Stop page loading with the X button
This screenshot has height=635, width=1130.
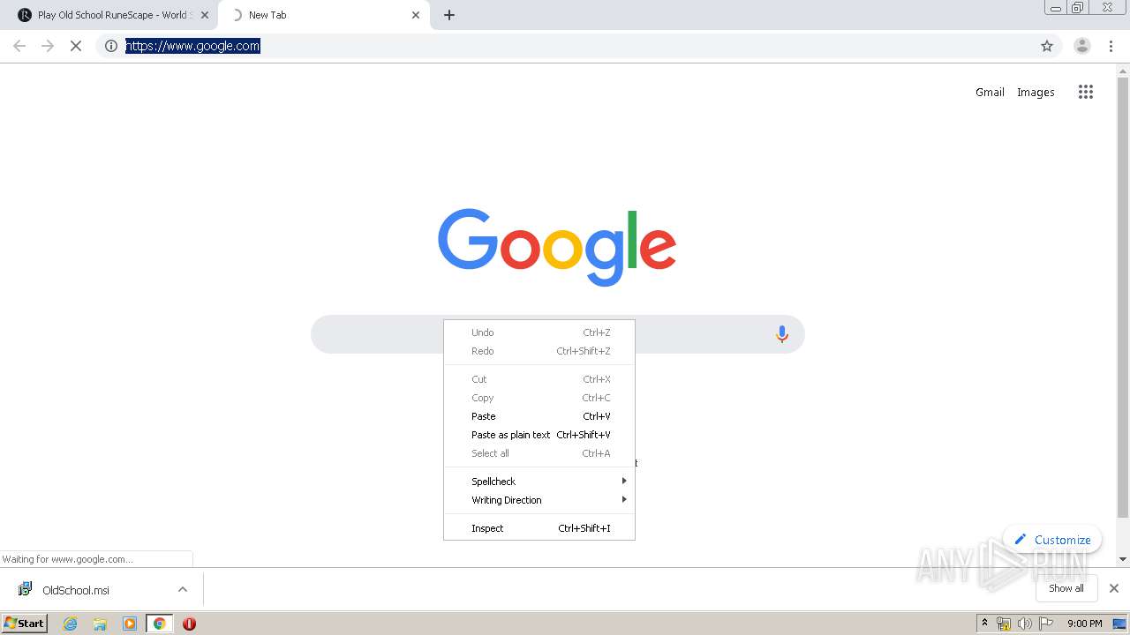point(76,46)
